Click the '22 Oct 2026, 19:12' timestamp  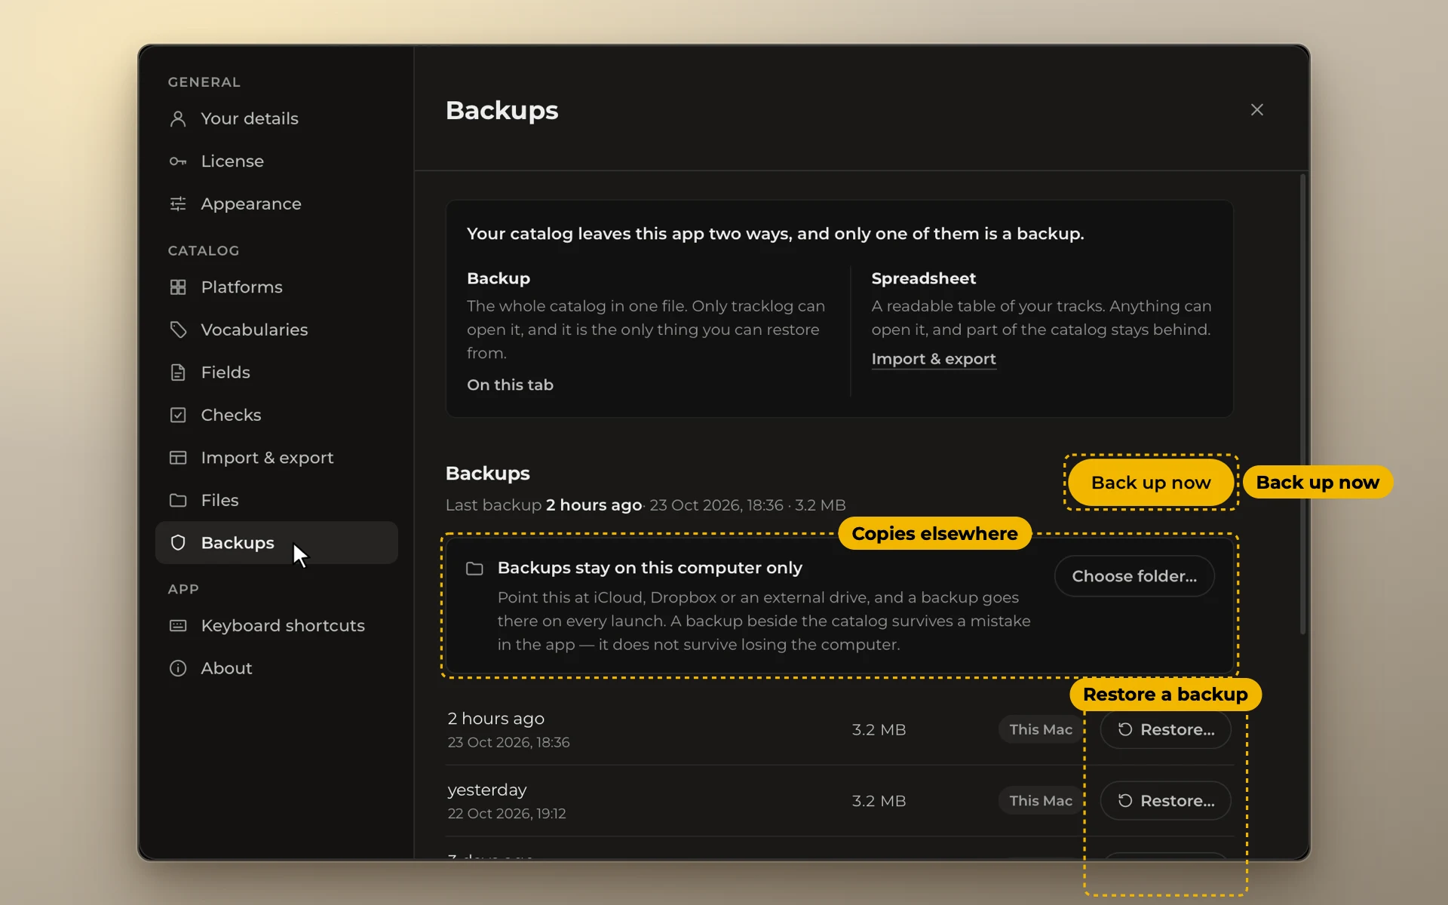507,814
